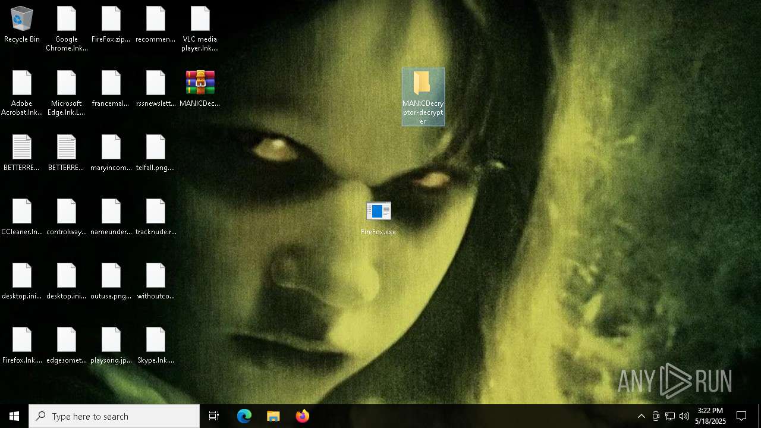Show hidden system tray icons

tap(641, 416)
